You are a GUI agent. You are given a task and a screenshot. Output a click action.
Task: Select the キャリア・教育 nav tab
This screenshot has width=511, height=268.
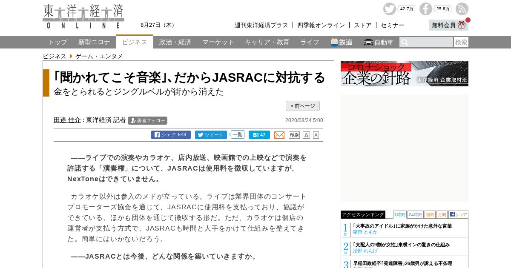(267, 42)
